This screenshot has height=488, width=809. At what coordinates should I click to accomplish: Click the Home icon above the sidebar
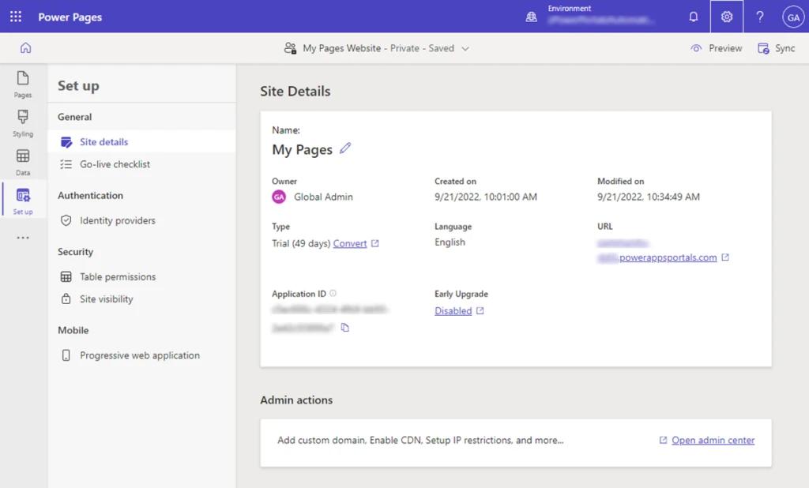[27, 48]
